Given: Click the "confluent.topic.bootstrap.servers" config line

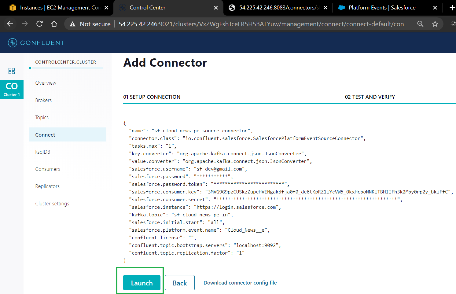Looking at the screenshot, I should tap(205, 245).
